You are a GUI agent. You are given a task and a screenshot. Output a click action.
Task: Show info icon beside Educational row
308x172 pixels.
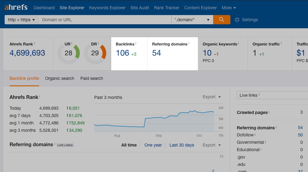tap(261, 149)
